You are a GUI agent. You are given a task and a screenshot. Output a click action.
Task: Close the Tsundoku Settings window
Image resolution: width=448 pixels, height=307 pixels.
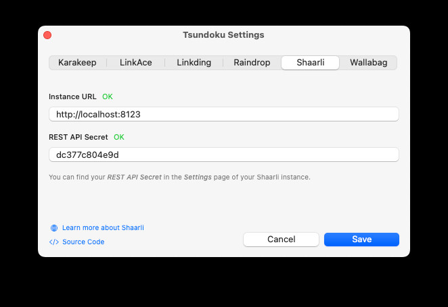pos(47,35)
